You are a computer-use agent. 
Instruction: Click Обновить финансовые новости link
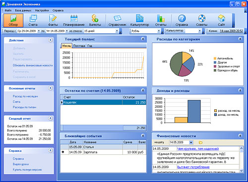(x=33, y=65)
